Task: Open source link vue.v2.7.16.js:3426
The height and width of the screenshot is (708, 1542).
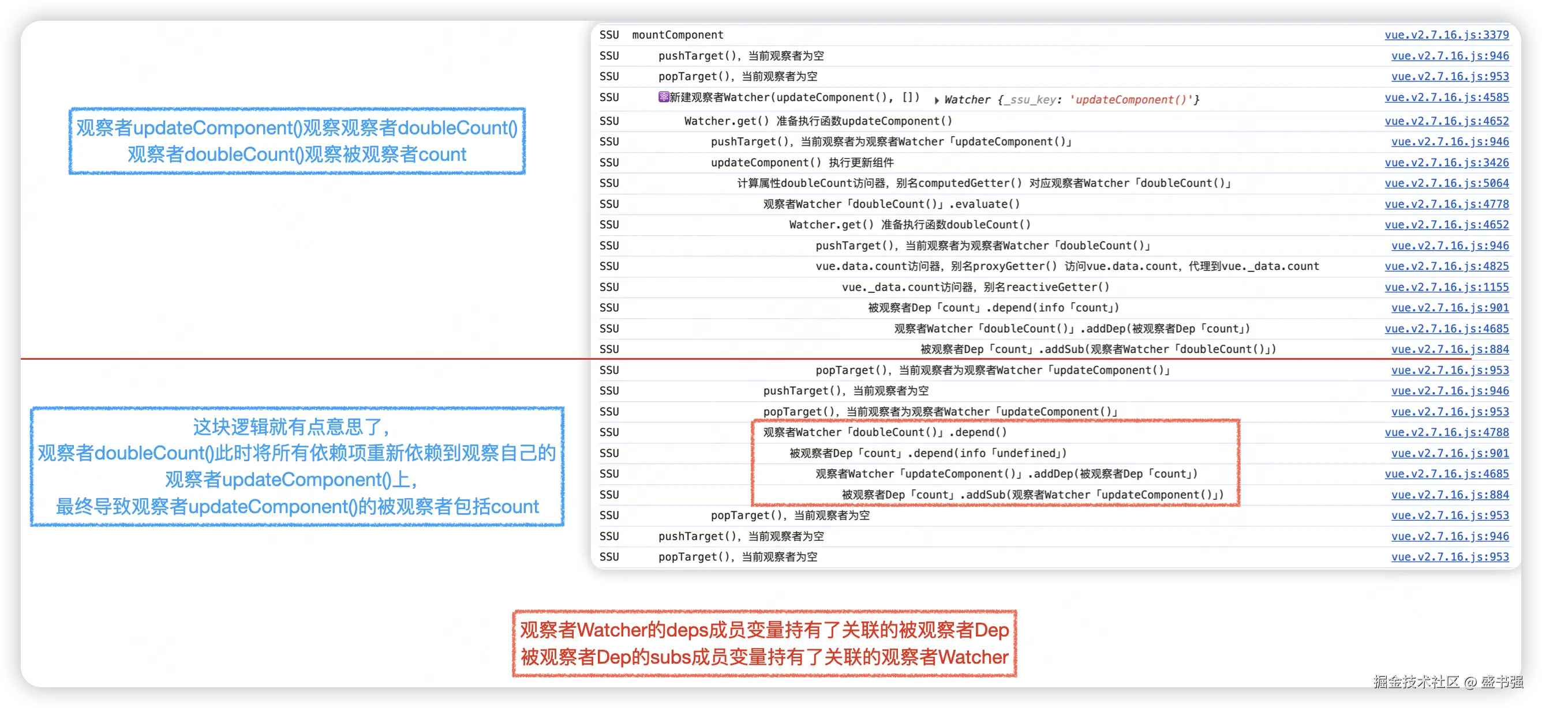Action: 1446,162
